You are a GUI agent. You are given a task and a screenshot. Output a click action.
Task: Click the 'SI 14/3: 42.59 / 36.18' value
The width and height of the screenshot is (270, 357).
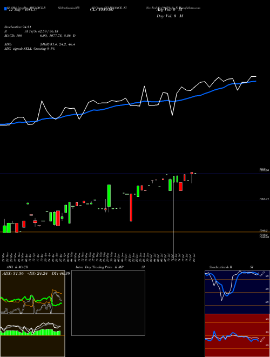coord(42,31)
